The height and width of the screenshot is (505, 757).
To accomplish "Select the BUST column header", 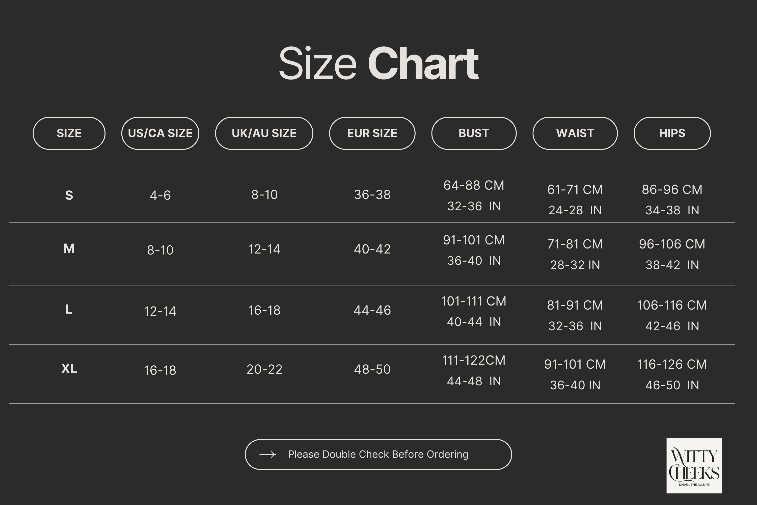I will pos(474,133).
